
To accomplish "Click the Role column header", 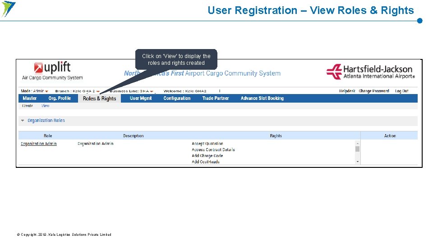I will (x=48, y=135).
